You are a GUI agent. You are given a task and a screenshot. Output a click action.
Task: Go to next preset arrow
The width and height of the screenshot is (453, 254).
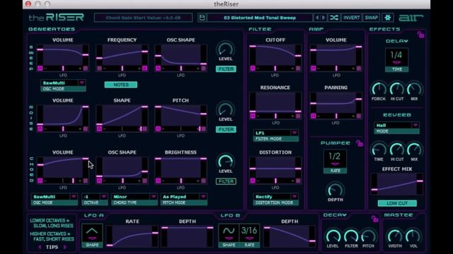[x=323, y=18]
